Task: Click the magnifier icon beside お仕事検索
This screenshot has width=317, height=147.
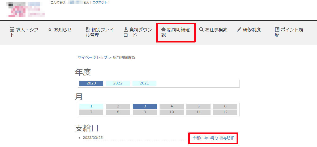Action: [201, 30]
